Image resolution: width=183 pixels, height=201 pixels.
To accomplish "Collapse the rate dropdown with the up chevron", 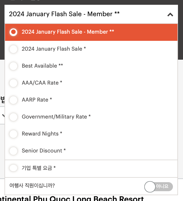I will click(x=170, y=15).
